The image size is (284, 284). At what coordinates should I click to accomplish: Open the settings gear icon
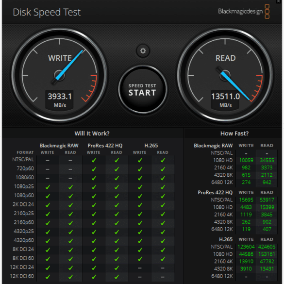[x=143, y=50]
